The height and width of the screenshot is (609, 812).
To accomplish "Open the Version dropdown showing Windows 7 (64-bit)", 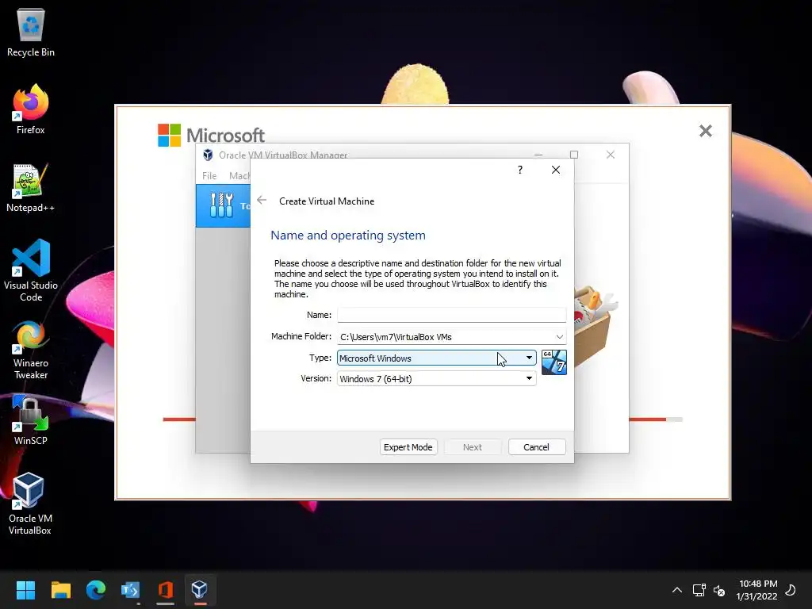I will tap(437, 378).
